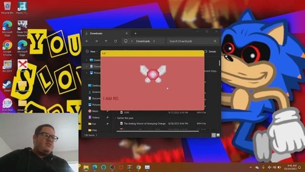Open Steam desktop shortcut
The image size is (305, 172).
click(x=7, y=86)
